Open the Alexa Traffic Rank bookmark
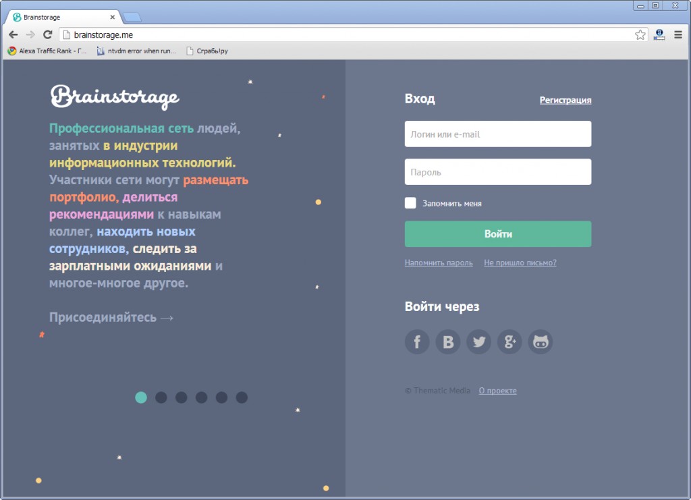 [48, 51]
